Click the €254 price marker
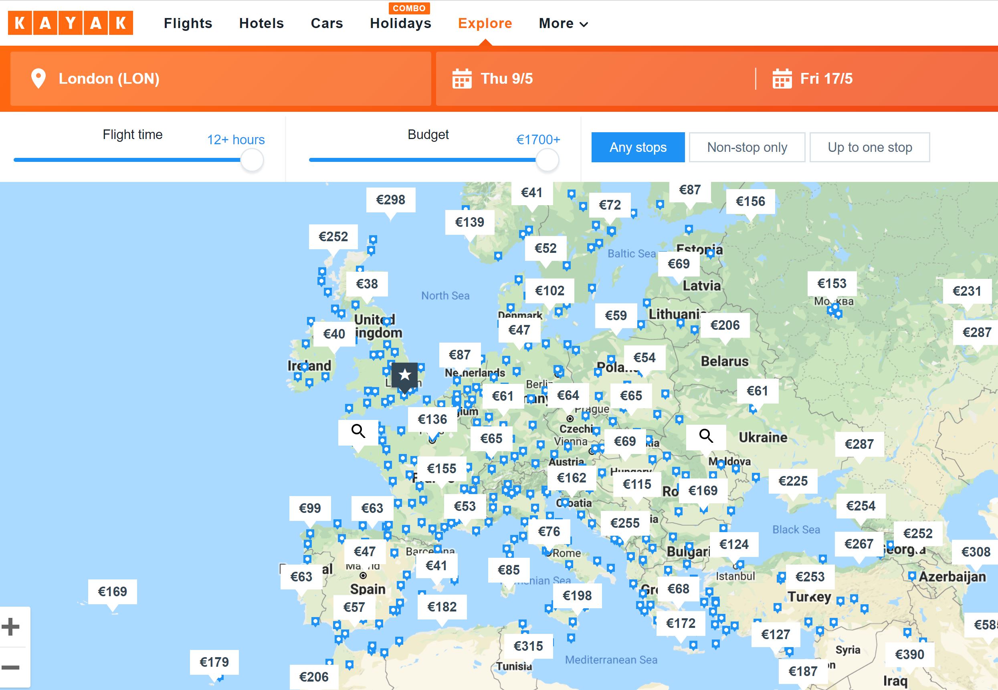998x690 pixels. [x=861, y=506]
